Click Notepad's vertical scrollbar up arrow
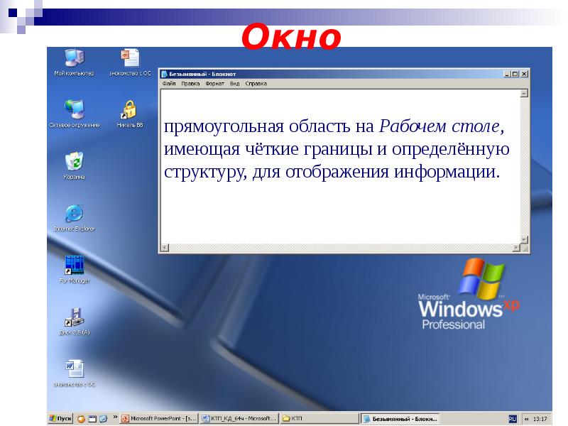 [x=524, y=93]
